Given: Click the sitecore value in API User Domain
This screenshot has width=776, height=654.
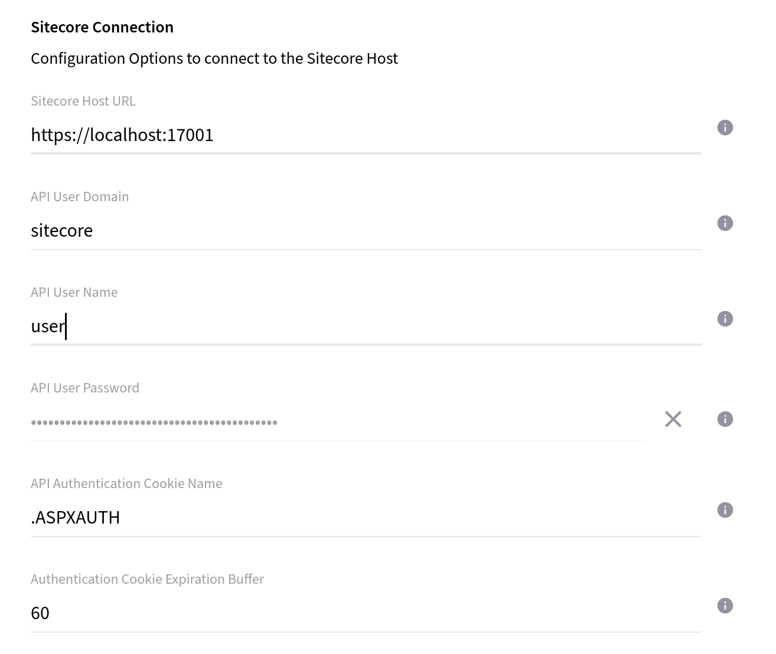Looking at the screenshot, I should [62, 231].
